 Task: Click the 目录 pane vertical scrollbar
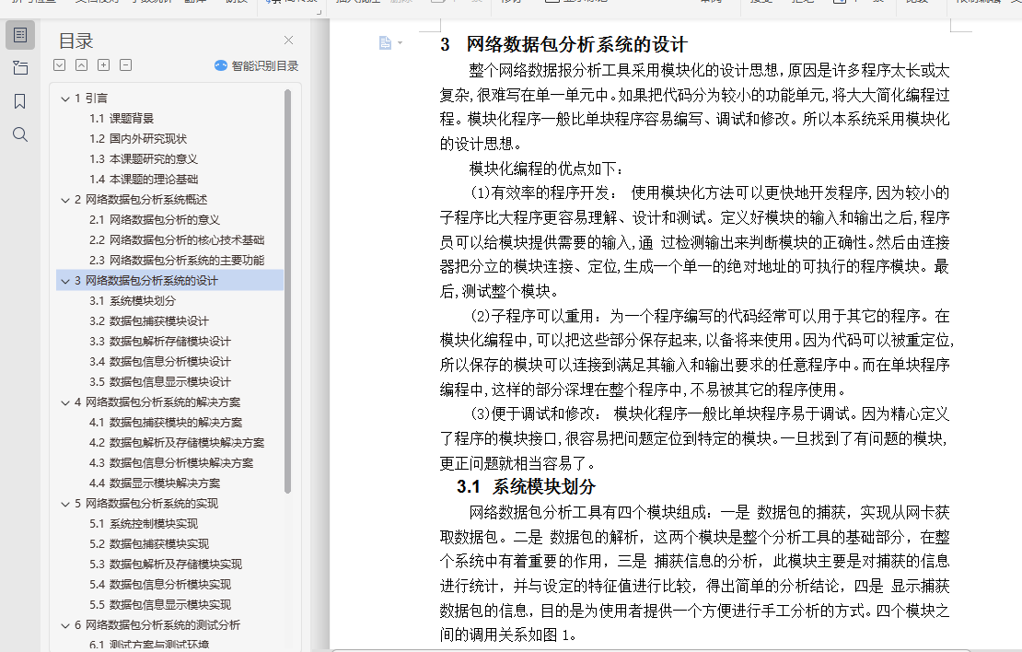click(288, 291)
